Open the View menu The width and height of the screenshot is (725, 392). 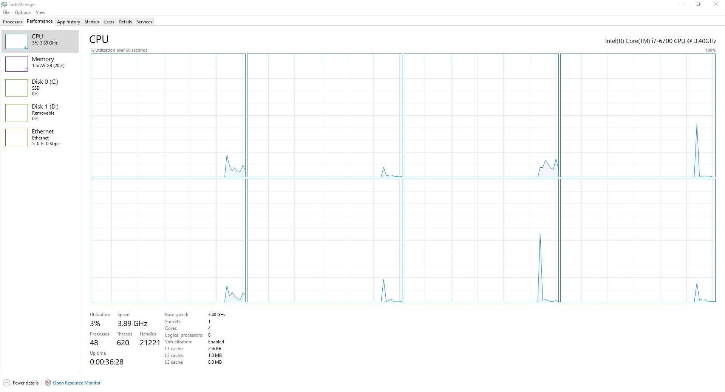click(x=40, y=12)
